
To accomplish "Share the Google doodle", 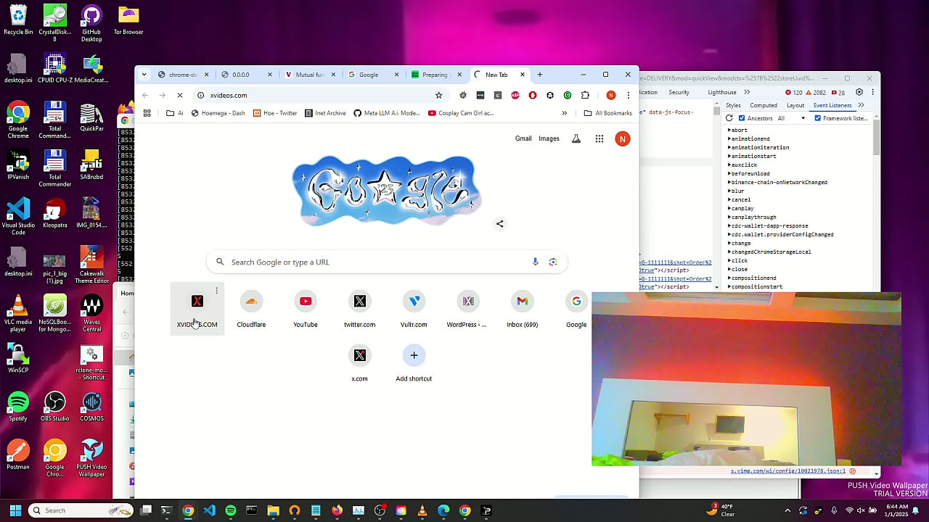I will pyautogui.click(x=499, y=224).
